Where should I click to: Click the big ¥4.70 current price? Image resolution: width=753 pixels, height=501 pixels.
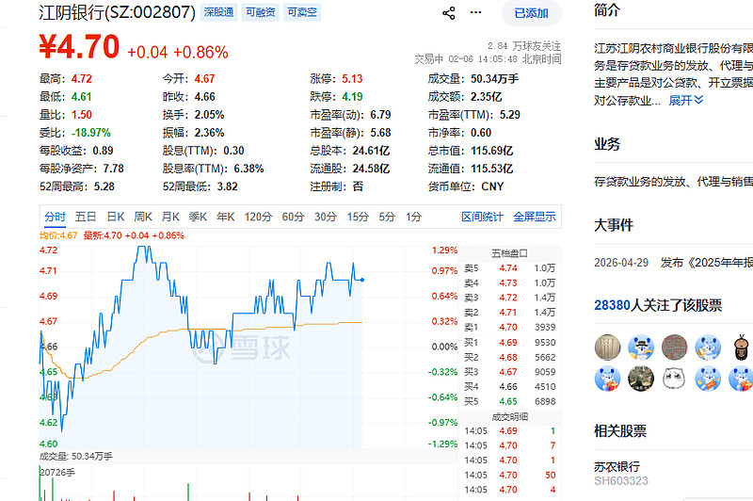(x=79, y=47)
